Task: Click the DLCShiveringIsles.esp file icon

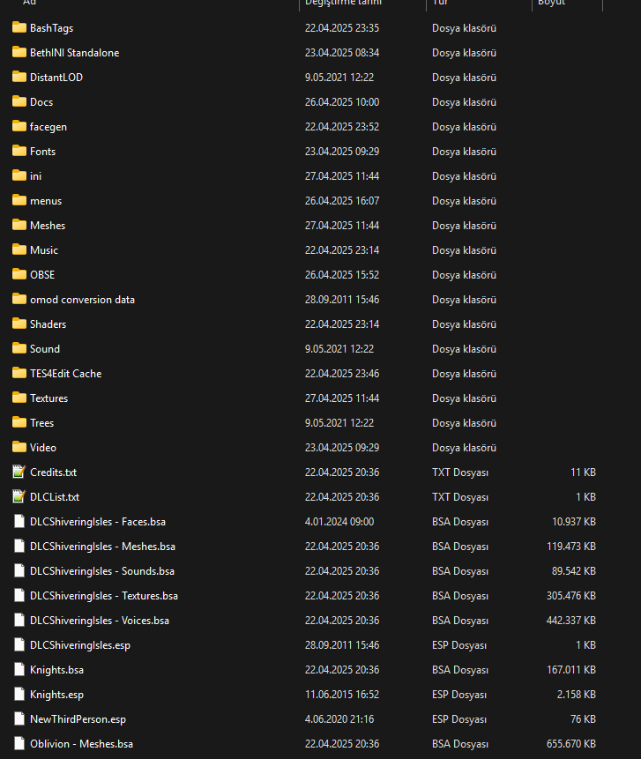Action: (x=19, y=644)
